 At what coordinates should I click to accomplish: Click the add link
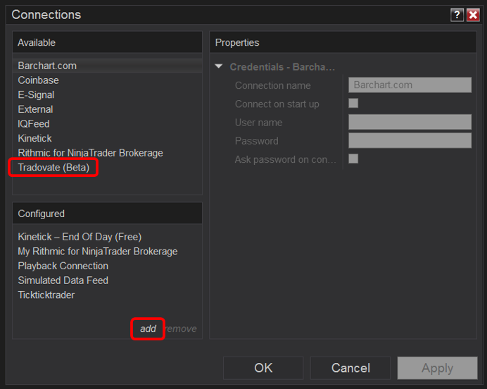pos(148,328)
